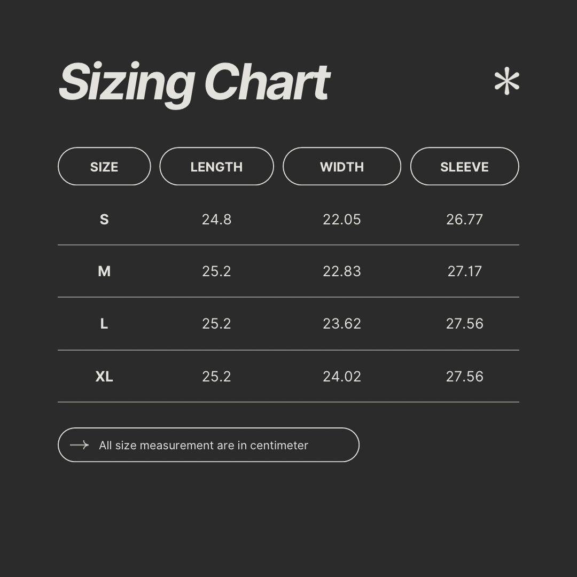
Task: Select the M size row label
Action: (x=104, y=271)
